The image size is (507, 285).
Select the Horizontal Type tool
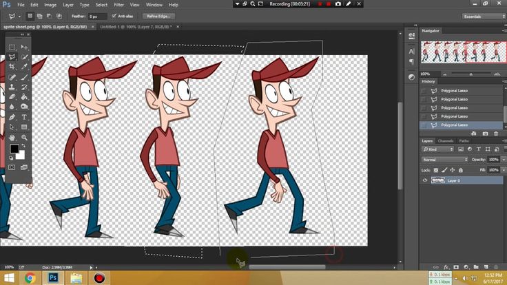[24, 118]
